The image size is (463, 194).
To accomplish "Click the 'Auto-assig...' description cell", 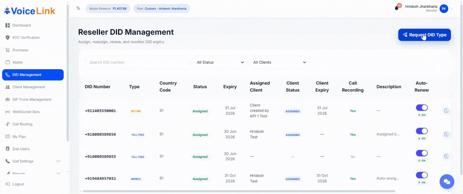I will [388, 178].
